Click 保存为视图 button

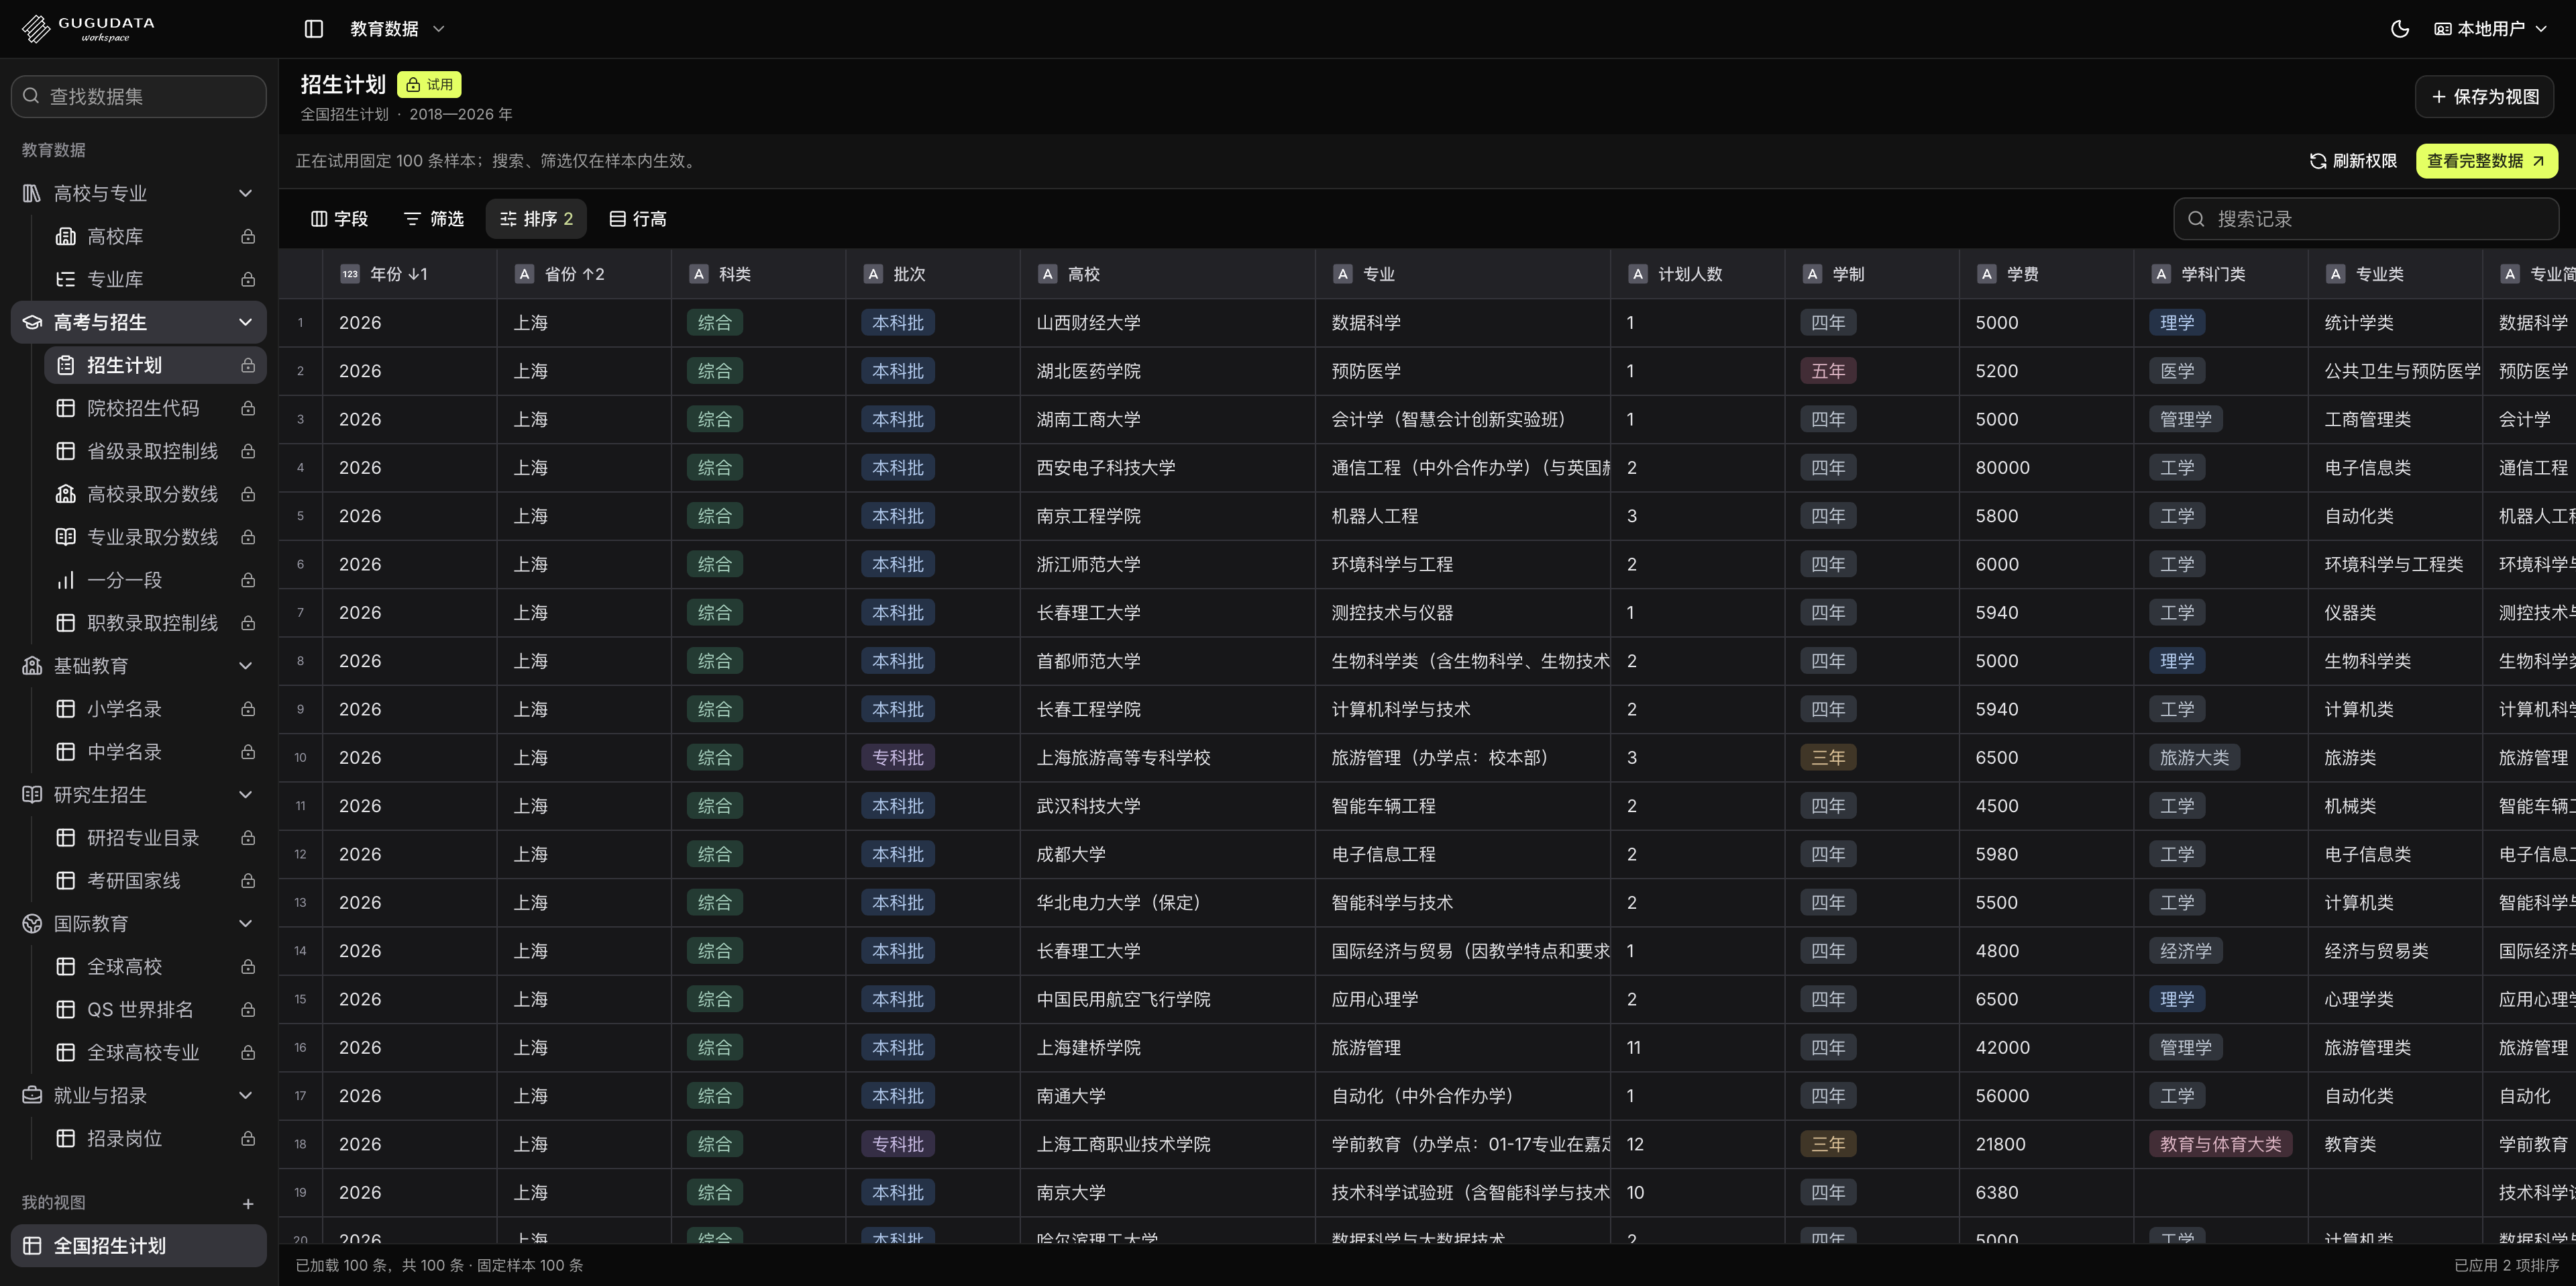tap(2484, 97)
